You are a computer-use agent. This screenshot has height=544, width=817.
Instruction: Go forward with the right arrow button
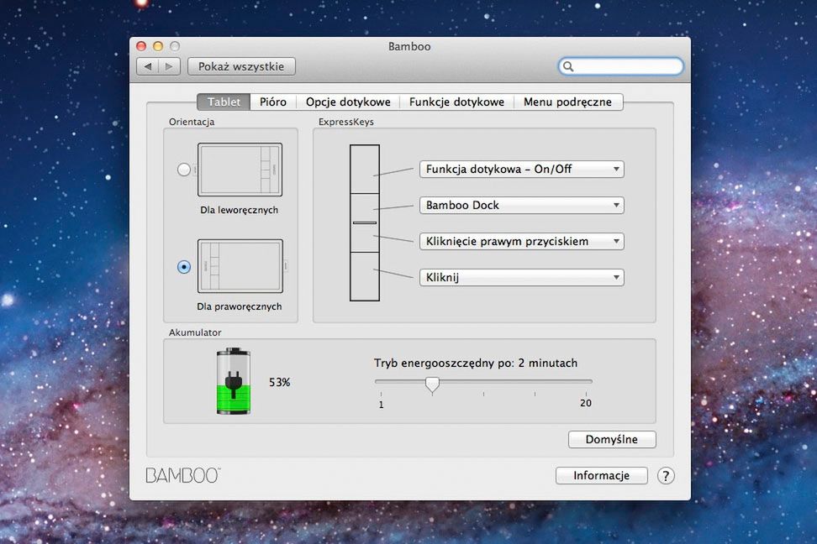[x=169, y=66]
